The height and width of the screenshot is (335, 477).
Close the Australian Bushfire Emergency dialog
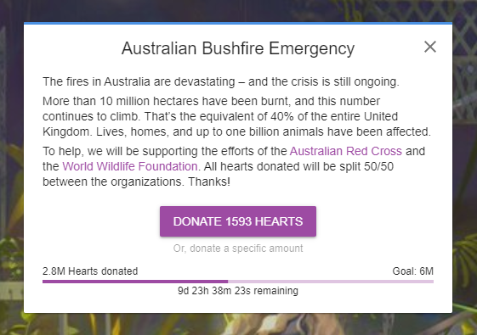(430, 47)
